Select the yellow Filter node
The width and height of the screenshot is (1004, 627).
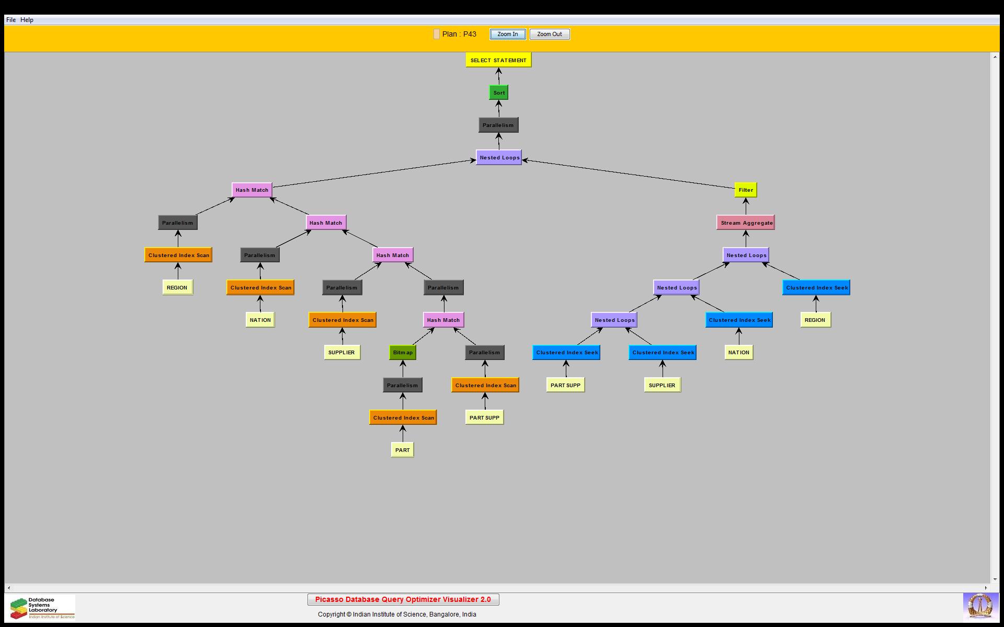(746, 190)
